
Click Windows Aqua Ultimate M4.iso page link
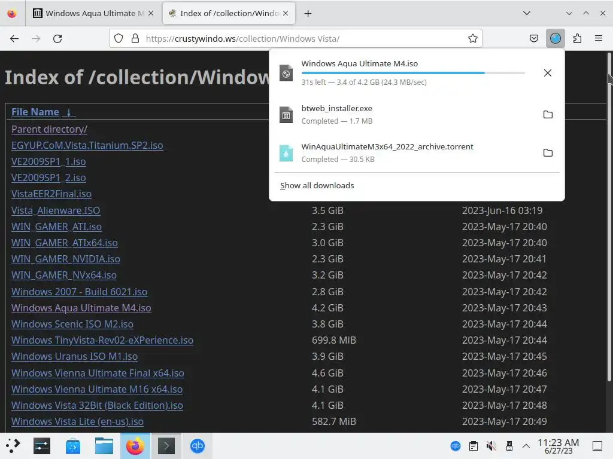point(81,308)
